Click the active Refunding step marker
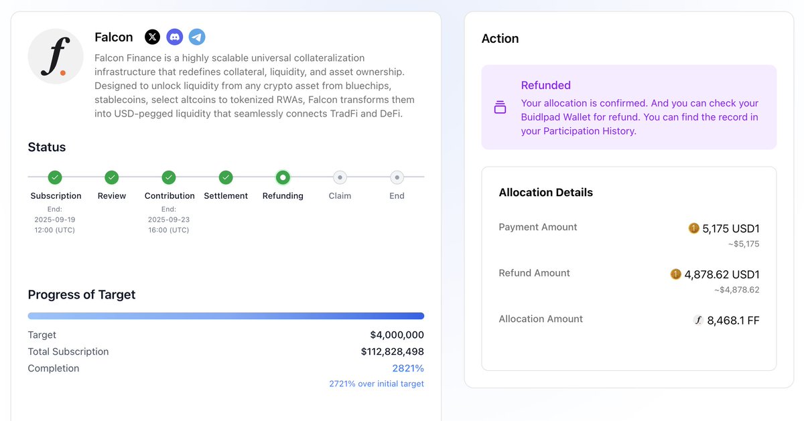 tap(283, 177)
